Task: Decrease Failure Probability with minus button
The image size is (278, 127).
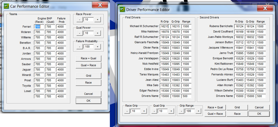Action: pyautogui.click(x=80, y=47)
